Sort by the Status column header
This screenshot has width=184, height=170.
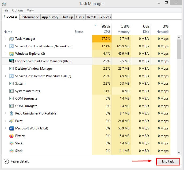[83, 29]
